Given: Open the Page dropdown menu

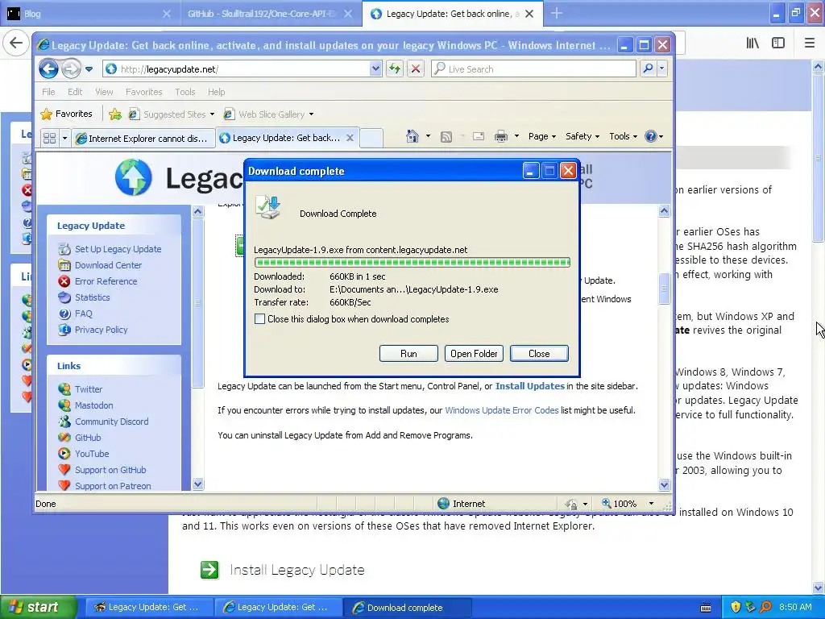Looking at the screenshot, I should click(x=542, y=136).
